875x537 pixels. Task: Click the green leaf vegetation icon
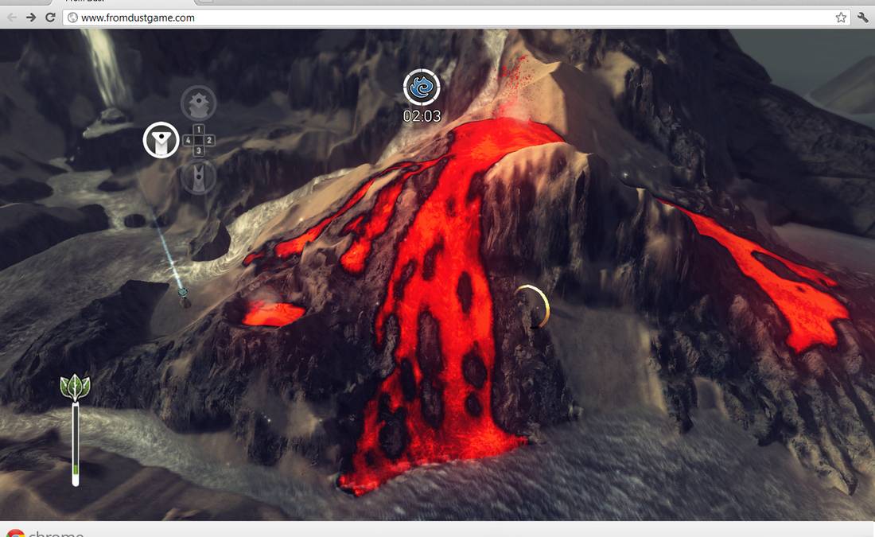click(x=75, y=387)
